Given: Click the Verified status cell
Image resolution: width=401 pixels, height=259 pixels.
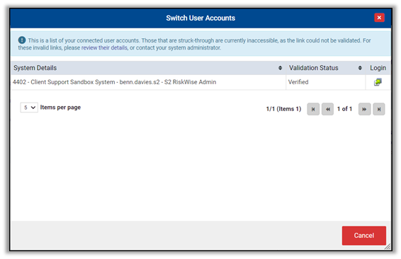Looking at the screenshot, I should [x=325, y=82].
